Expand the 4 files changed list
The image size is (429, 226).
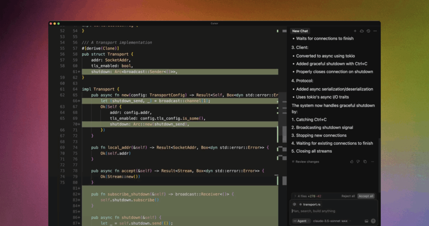[308, 196]
